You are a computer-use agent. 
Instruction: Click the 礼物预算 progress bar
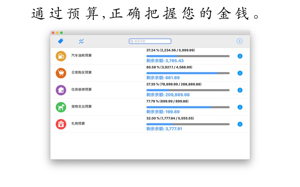point(188,124)
